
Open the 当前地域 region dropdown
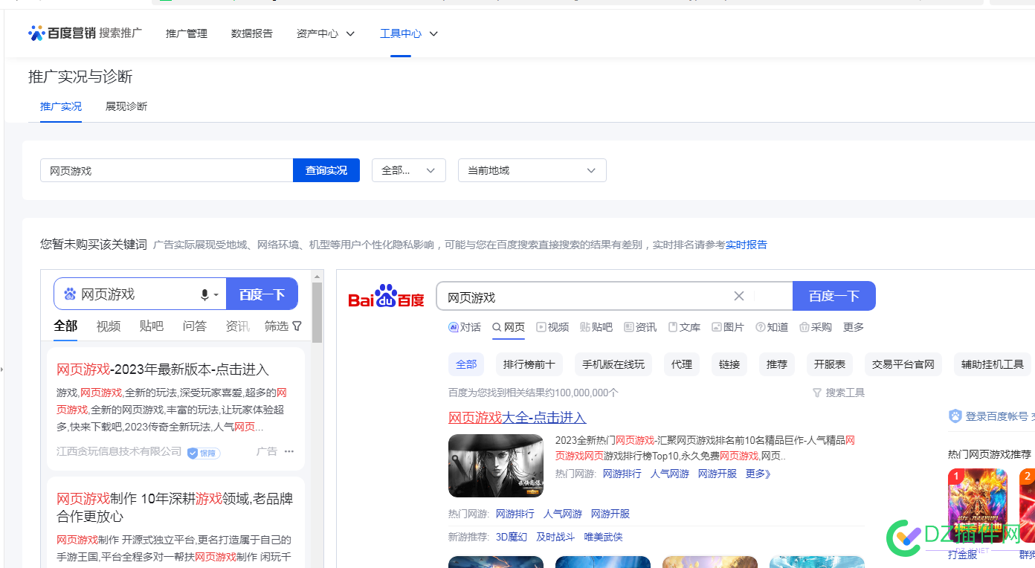coord(532,170)
